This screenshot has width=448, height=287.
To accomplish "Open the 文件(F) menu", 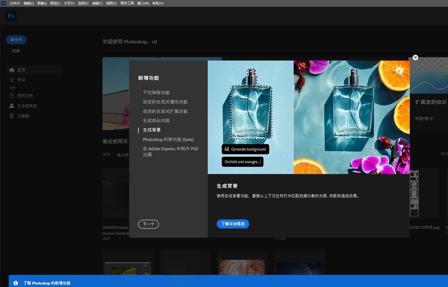I will click(x=15, y=3).
